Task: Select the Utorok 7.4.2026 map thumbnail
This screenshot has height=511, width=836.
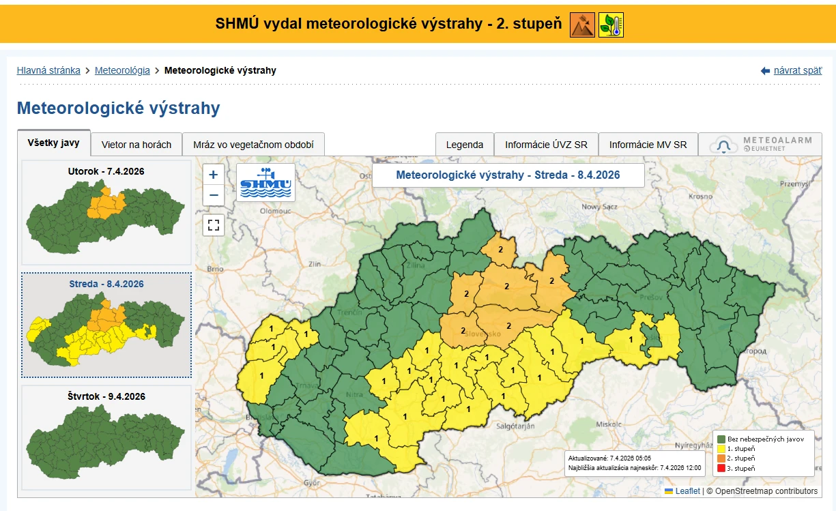Action: [106, 212]
